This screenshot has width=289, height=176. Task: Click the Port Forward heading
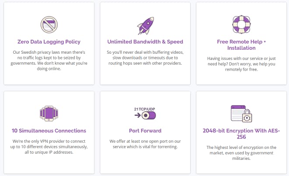click(145, 131)
